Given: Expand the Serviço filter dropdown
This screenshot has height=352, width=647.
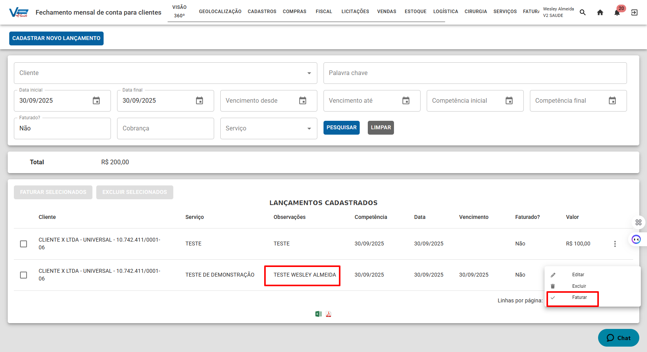Looking at the screenshot, I should coord(309,128).
